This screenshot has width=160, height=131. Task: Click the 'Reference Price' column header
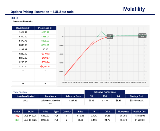[73, 96]
